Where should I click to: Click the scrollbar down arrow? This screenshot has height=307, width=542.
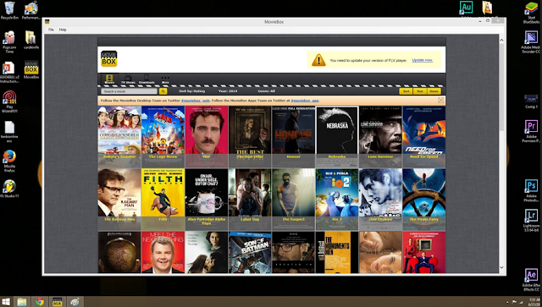click(x=501, y=267)
